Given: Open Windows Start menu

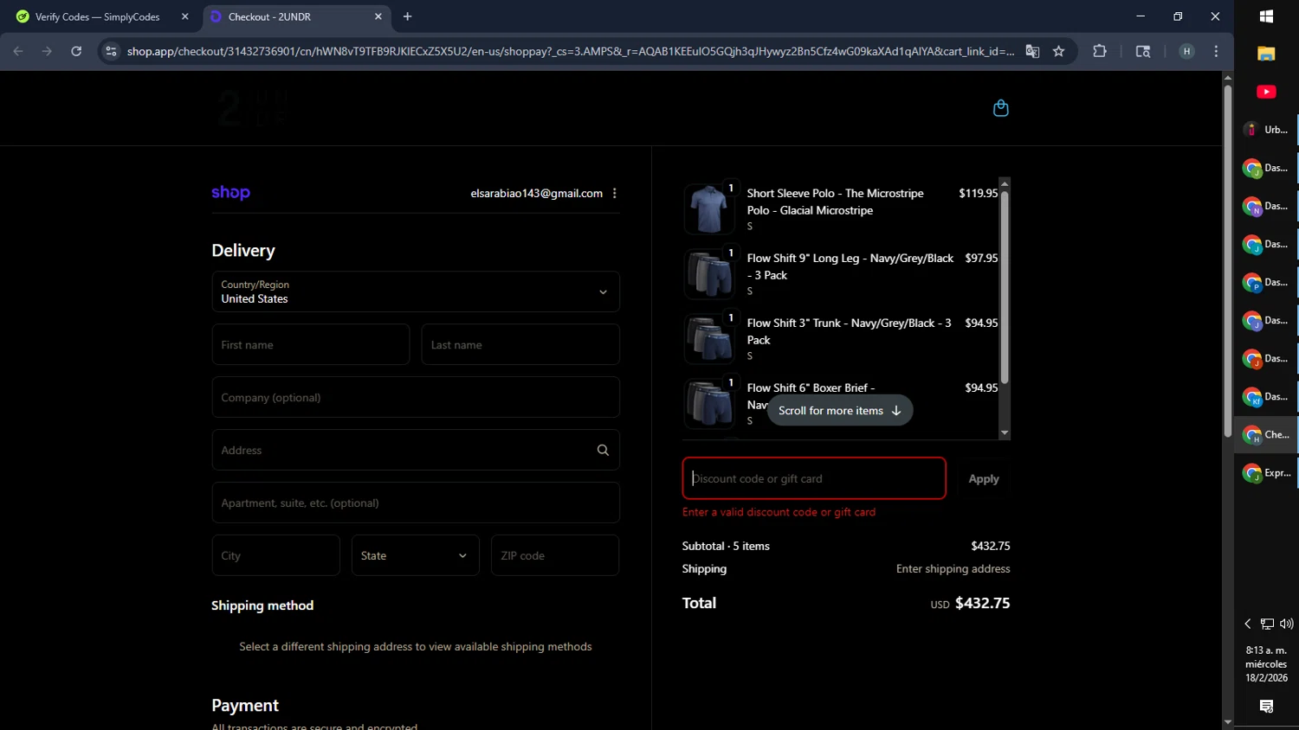Looking at the screenshot, I should pyautogui.click(x=1266, y=16).
